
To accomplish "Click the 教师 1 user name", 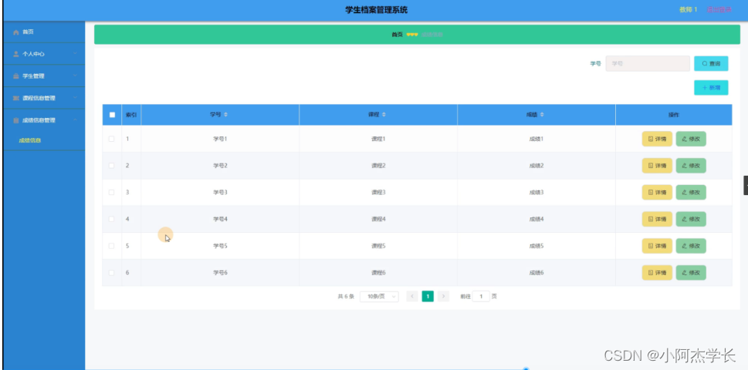I will coord(688,9).
